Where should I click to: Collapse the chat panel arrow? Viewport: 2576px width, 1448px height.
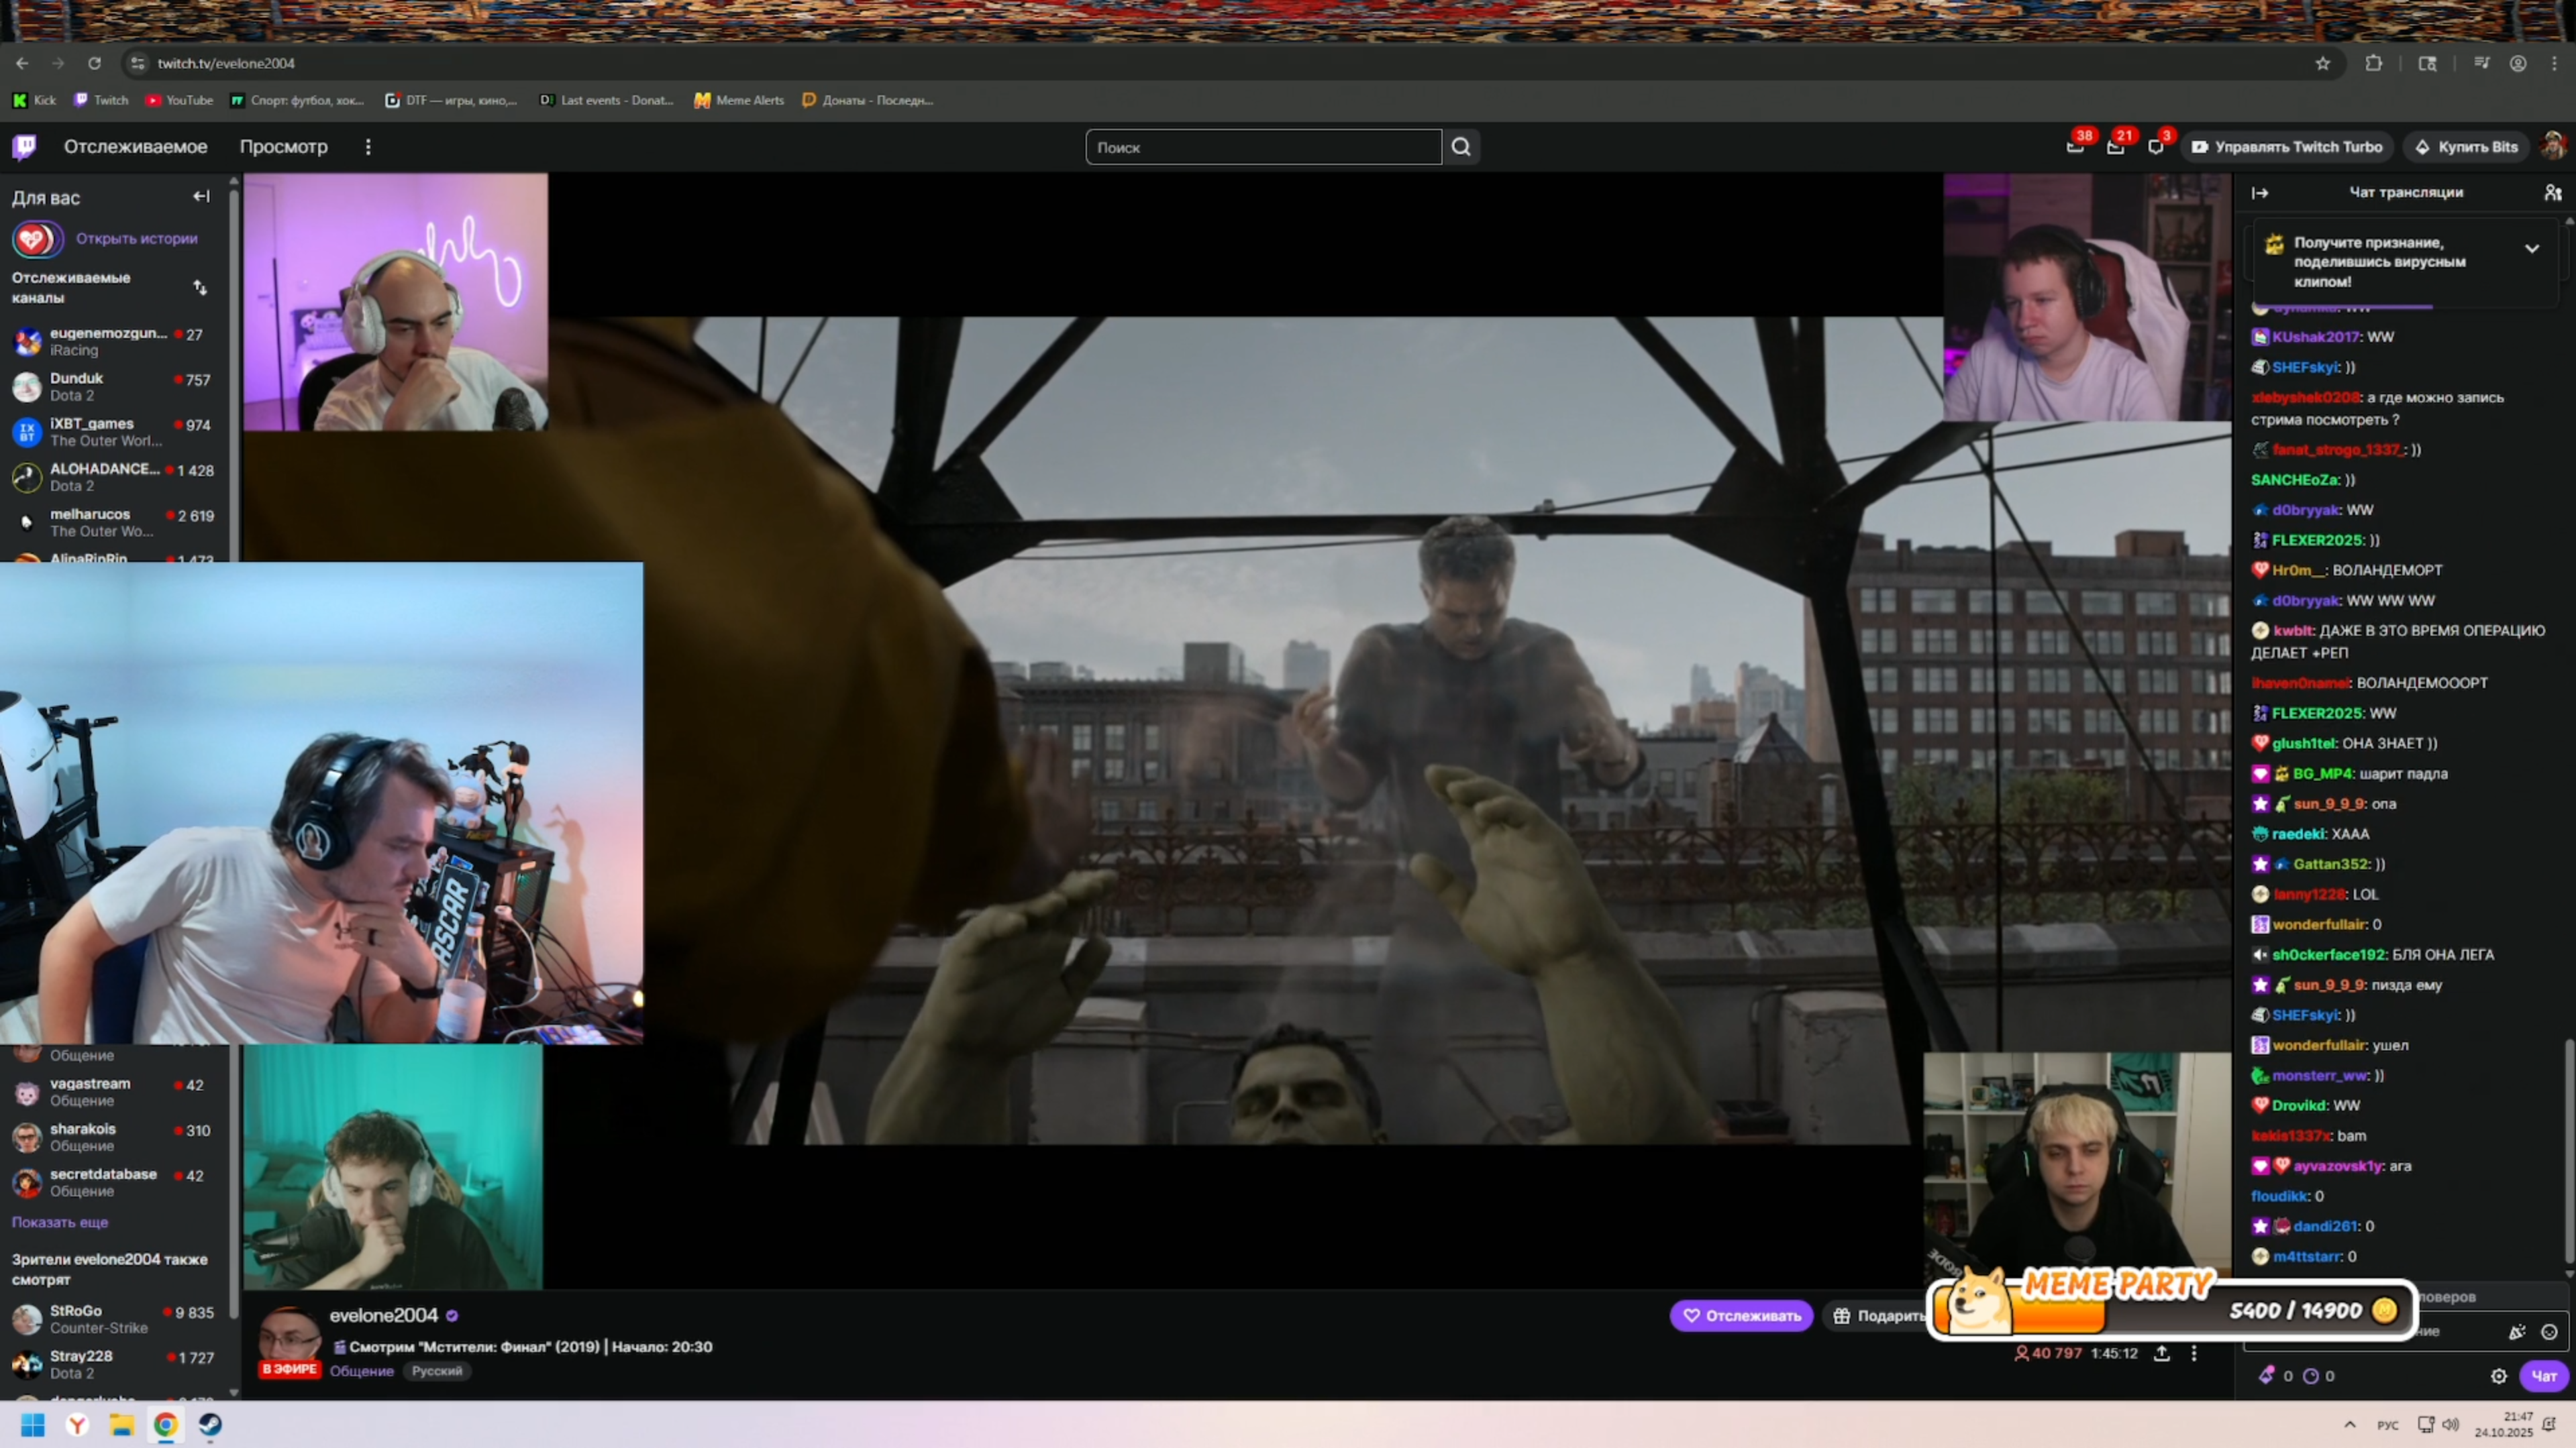[x=2260, y=192]
